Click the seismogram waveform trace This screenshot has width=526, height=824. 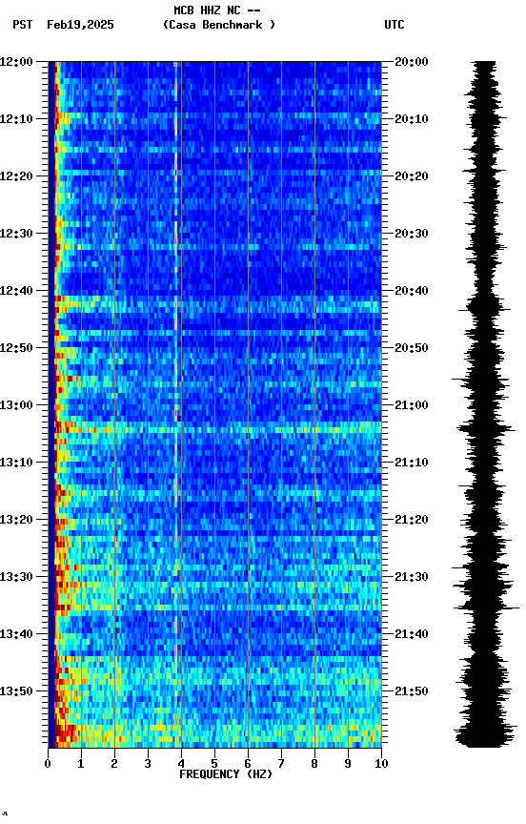[x=484, y=404]
